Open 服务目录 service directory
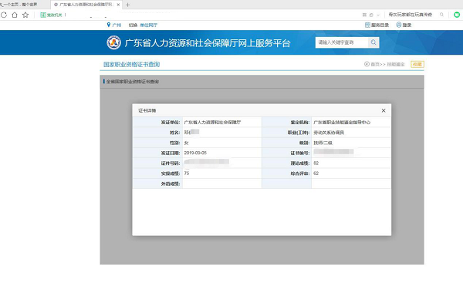Image resolution: width=463 pixels, height=290 pixels. pos(377,25)
